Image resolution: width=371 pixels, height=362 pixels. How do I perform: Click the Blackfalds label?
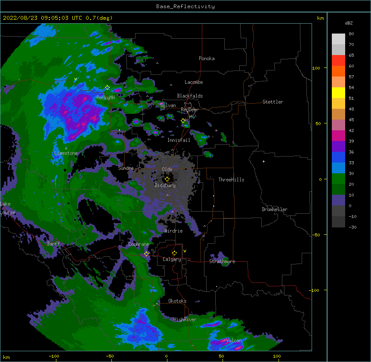pyautogui.click(x=190, y=96)
